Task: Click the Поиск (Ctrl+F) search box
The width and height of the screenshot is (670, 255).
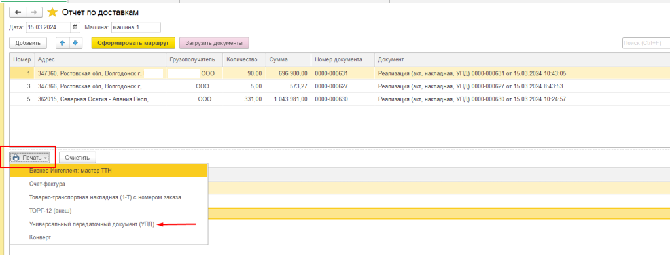Action: coord(646,43)
